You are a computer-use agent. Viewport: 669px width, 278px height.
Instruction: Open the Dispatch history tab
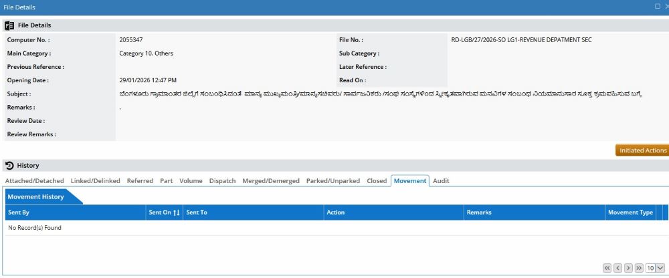[222, 181]
